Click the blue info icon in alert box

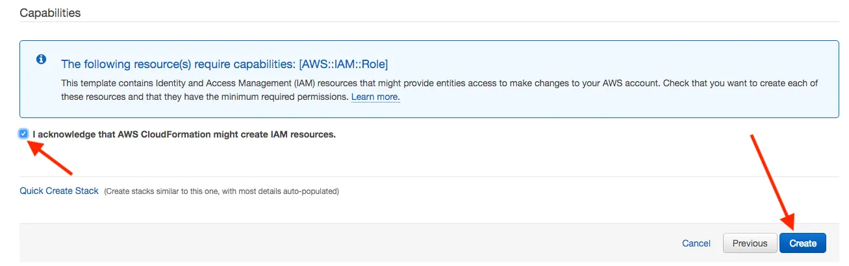click(41, 59)
